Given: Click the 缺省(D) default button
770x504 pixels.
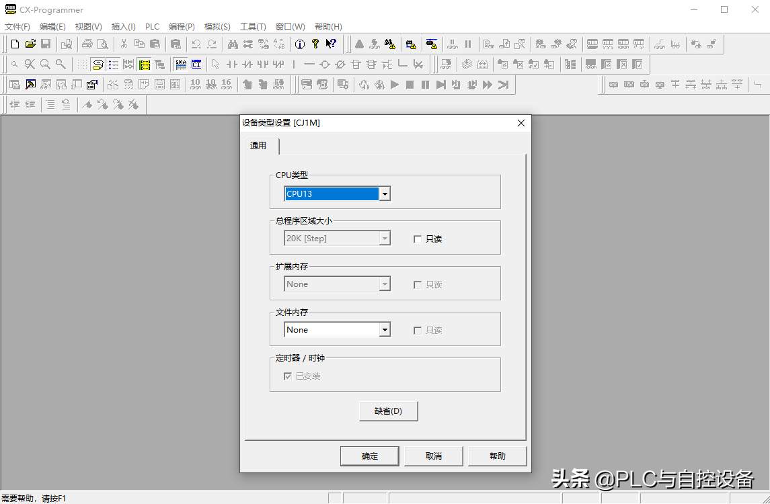Looking at the screenshot, I should point(388,411).
